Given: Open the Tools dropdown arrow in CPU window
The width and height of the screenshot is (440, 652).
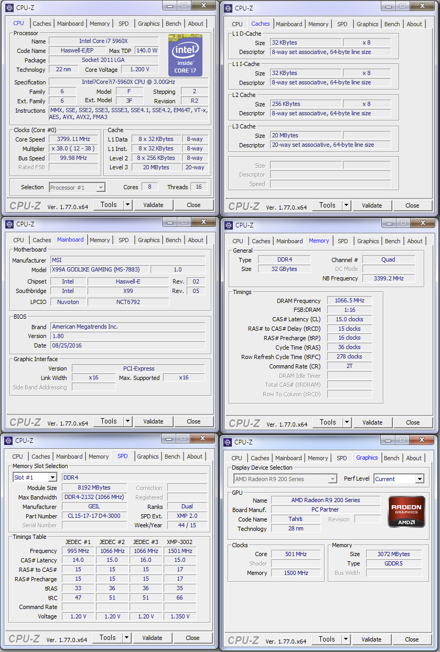Looking at the screenshot, I should click(x=127, y=205).
